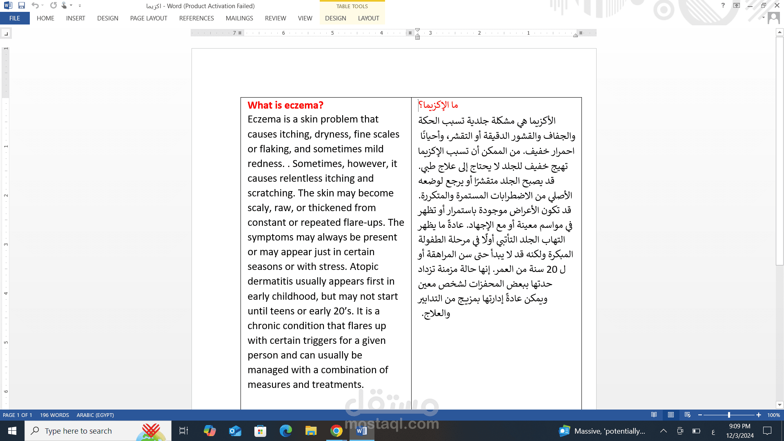Click the Repeat action icon
This screenshot has width=784, height=441.
pyautogui.click(x=53, y=6)
